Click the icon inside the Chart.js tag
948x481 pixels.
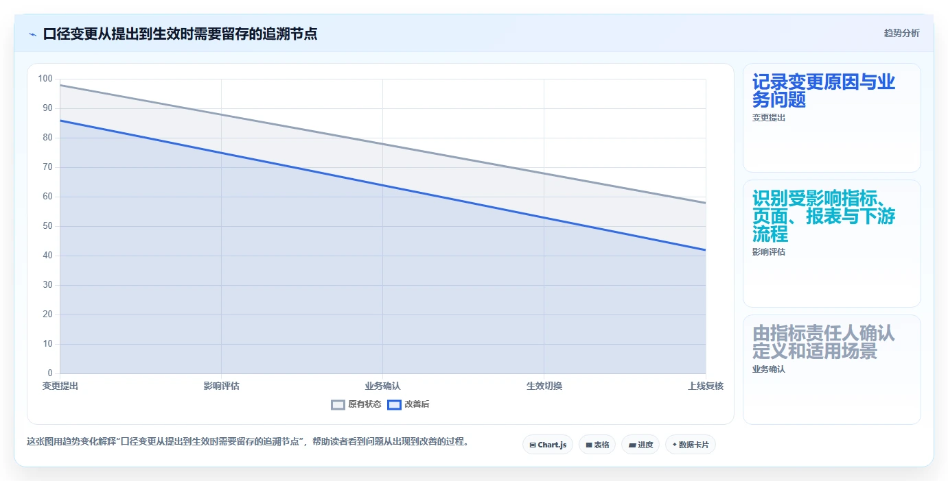tap(533, 445)
